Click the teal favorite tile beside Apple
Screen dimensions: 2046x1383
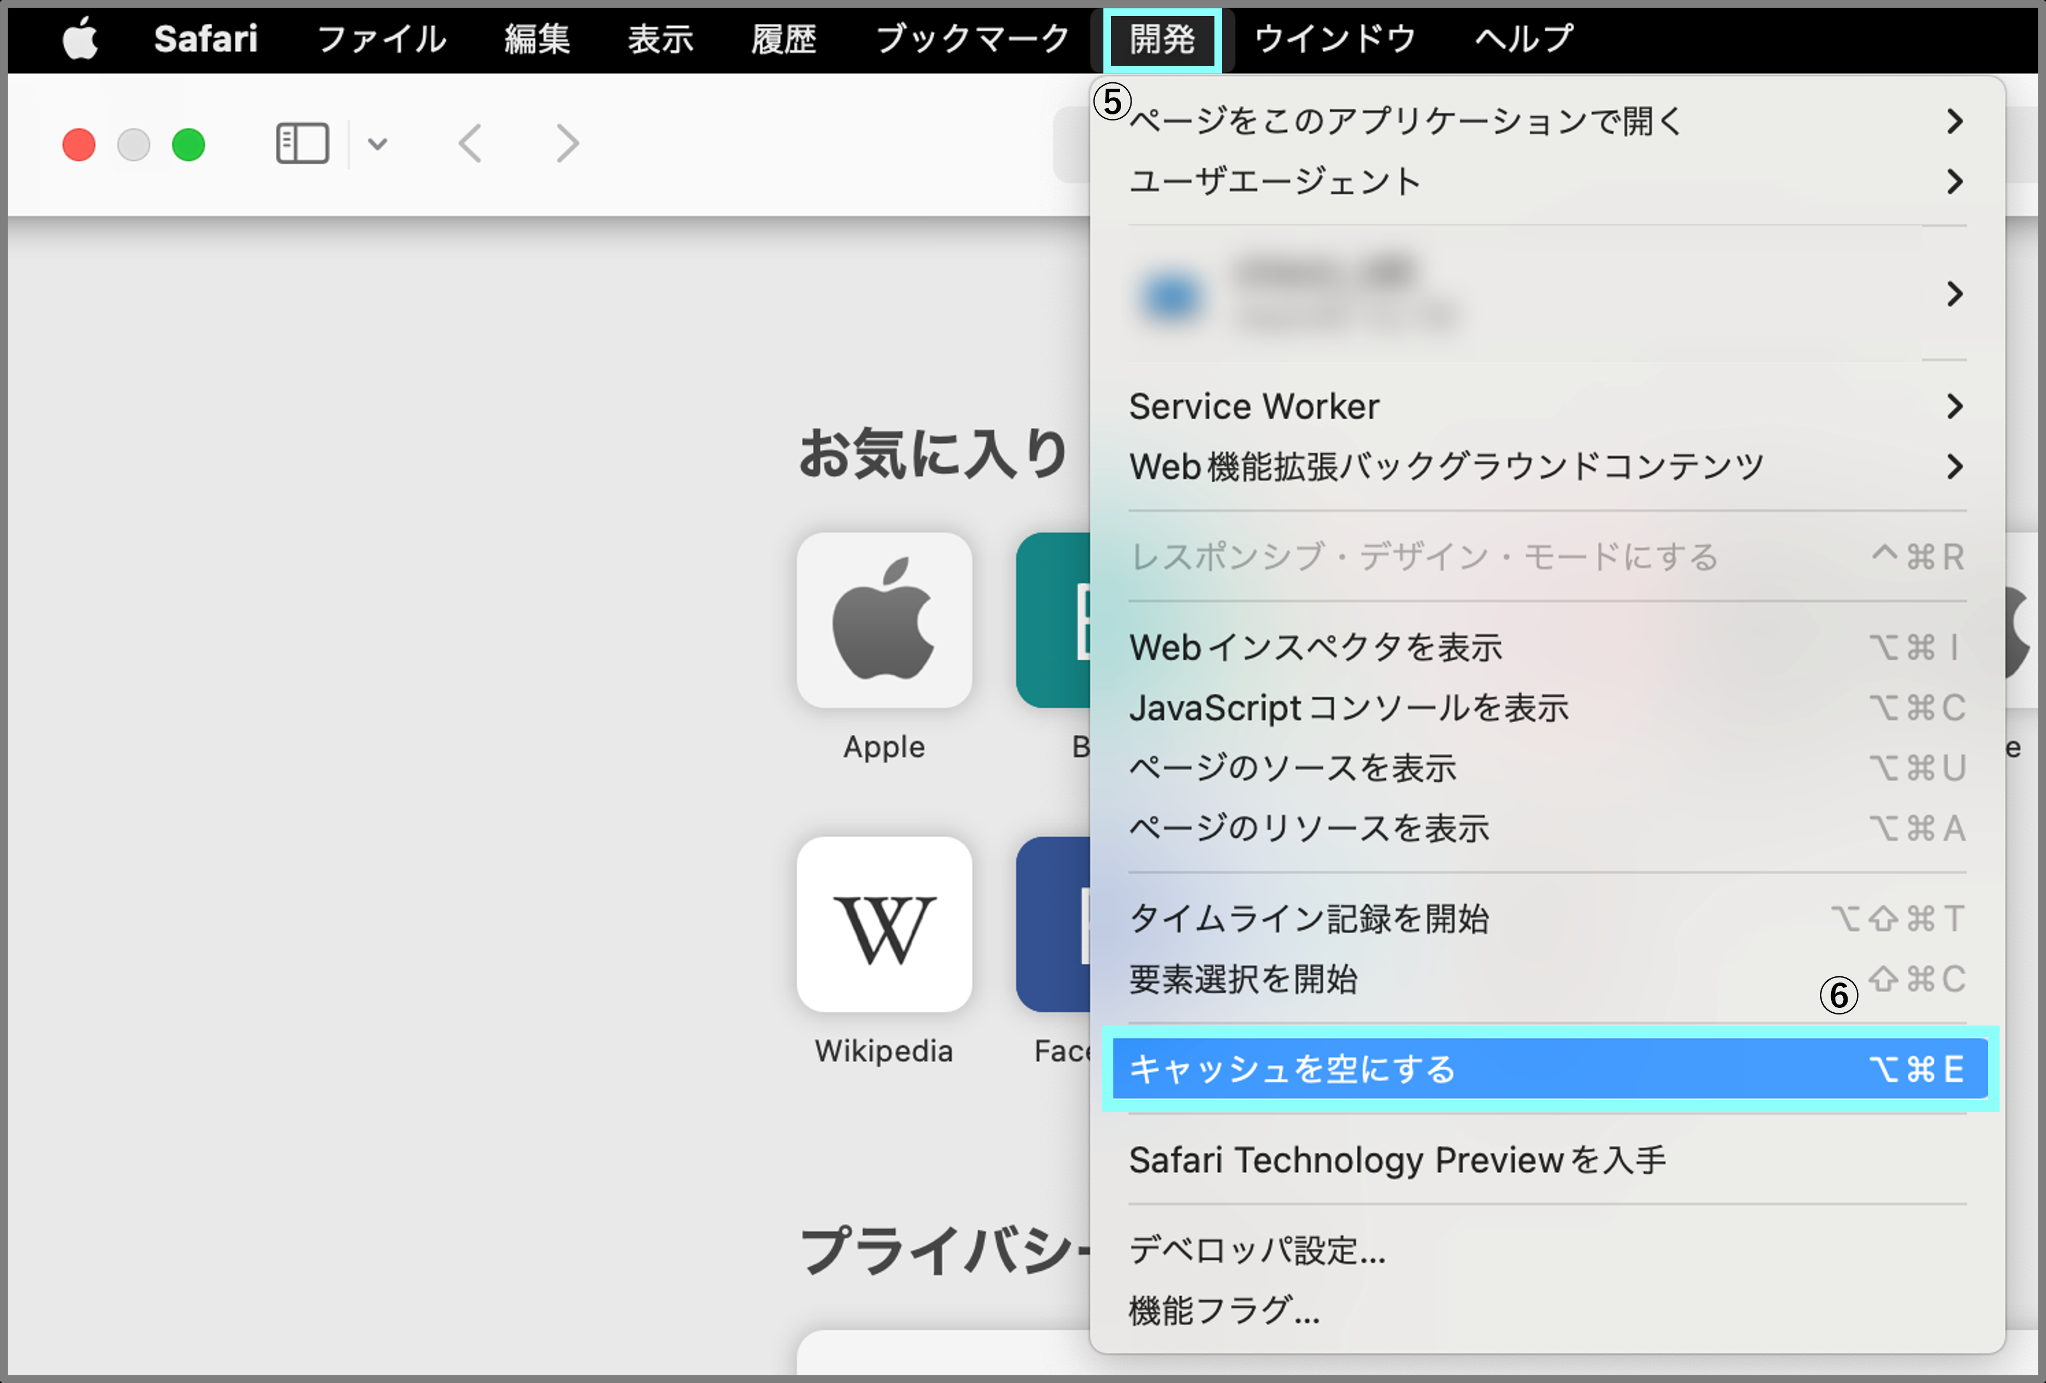pos(1053,620)
